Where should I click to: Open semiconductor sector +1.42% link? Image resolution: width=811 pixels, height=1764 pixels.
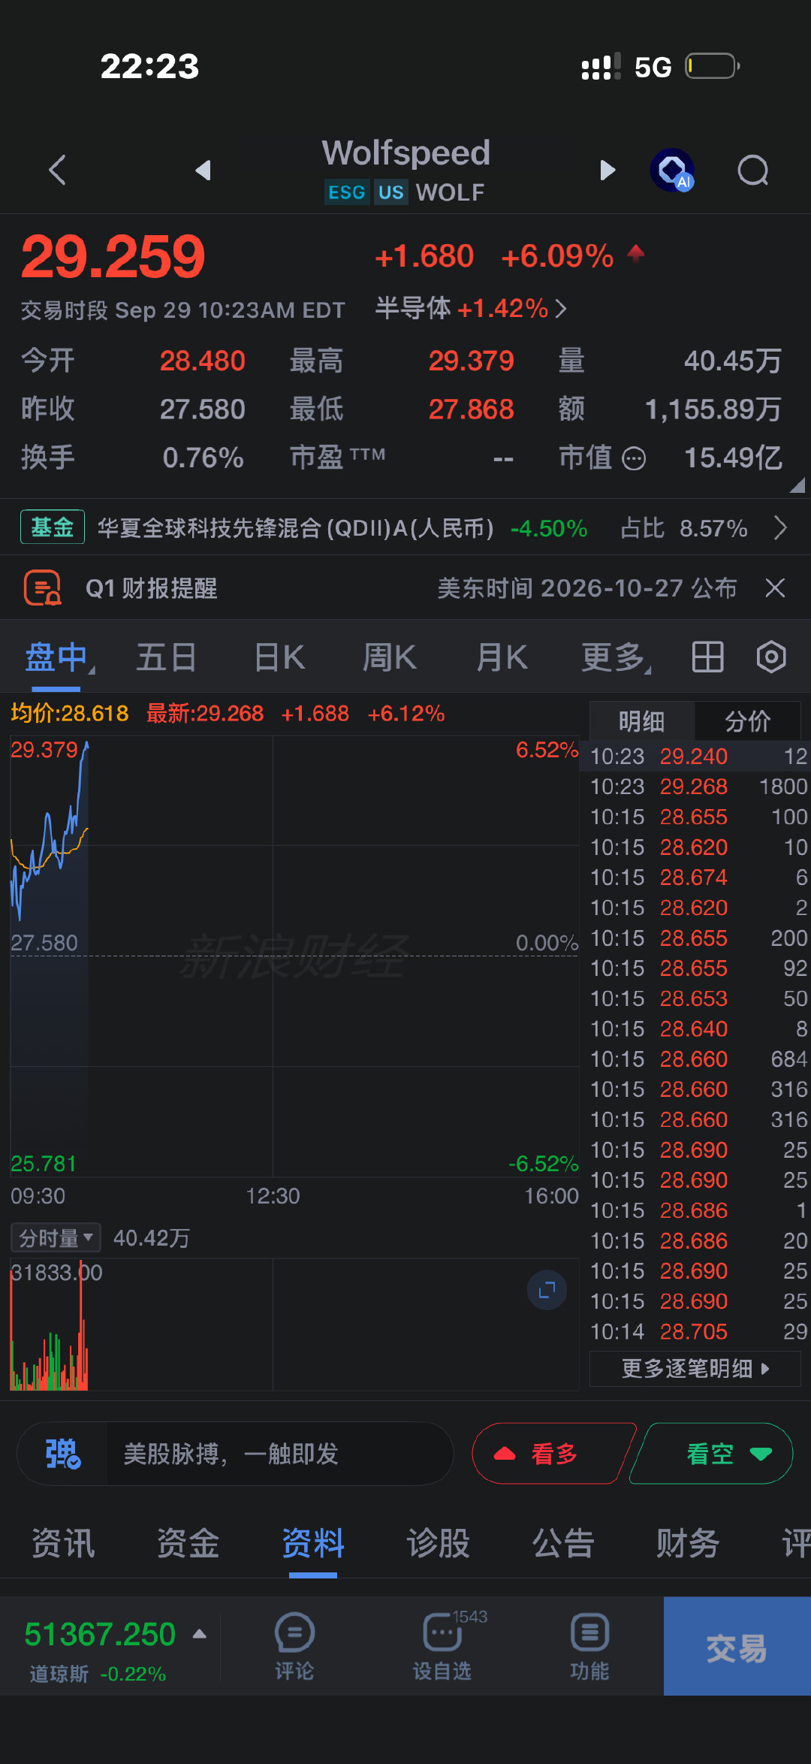click(471, 308)
